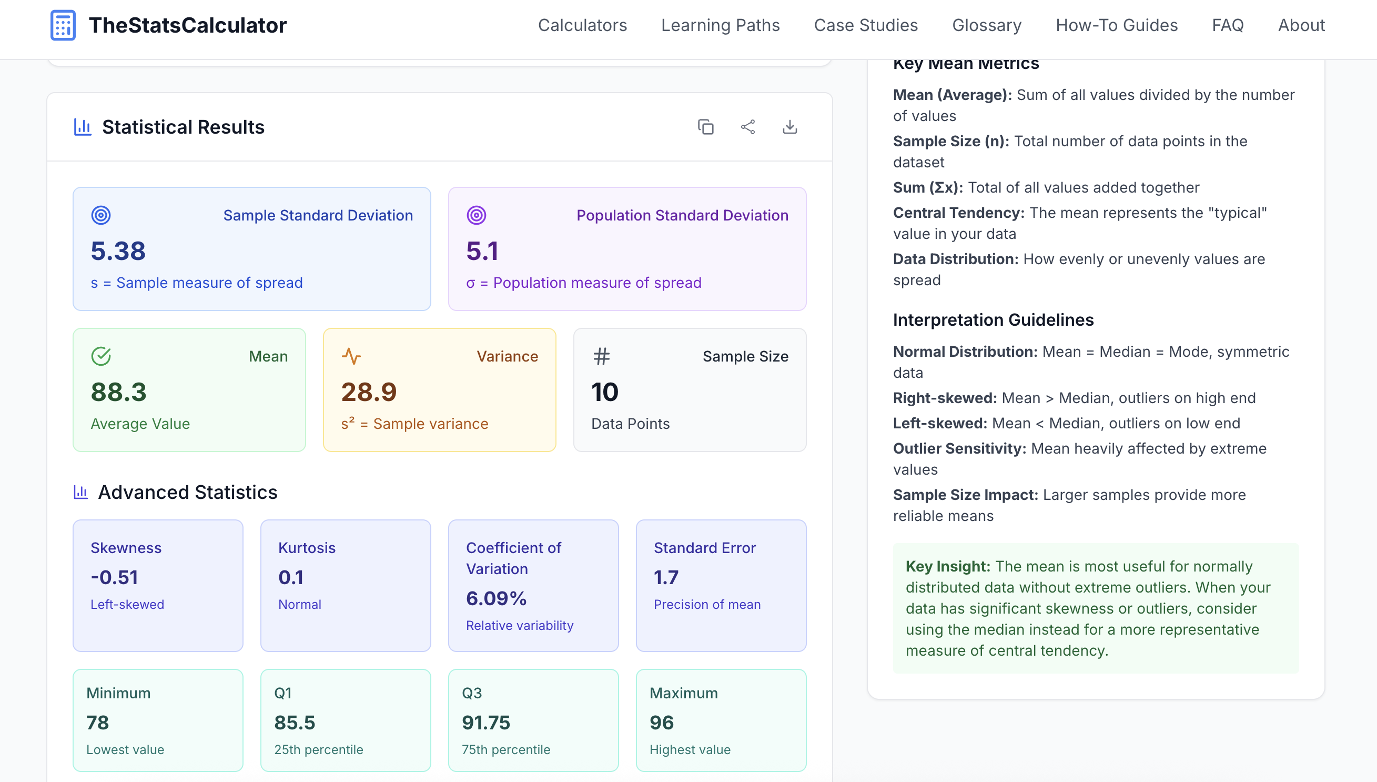This screenshot has height=782, width=1377.
Task: Click the green checkmark Mean icon
Action: click(101, 356)
